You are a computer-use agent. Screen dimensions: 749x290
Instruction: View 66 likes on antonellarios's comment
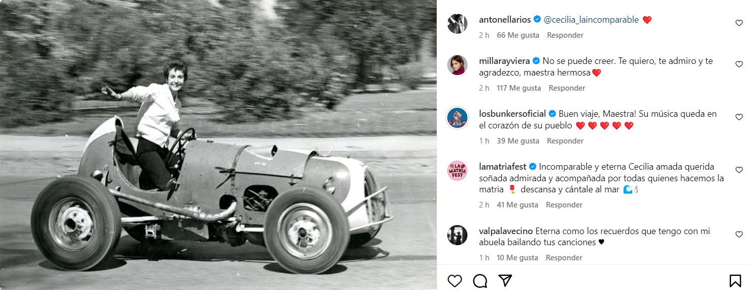[x=518, y=35]
